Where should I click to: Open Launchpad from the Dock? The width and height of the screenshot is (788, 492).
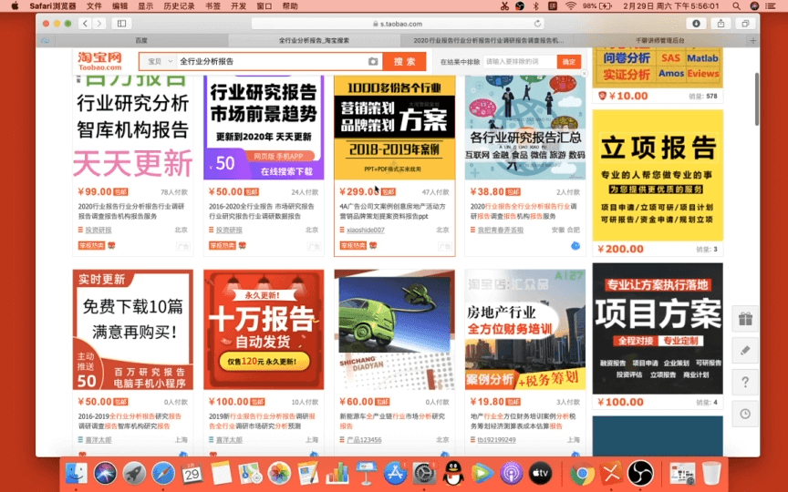coord(134,474)
